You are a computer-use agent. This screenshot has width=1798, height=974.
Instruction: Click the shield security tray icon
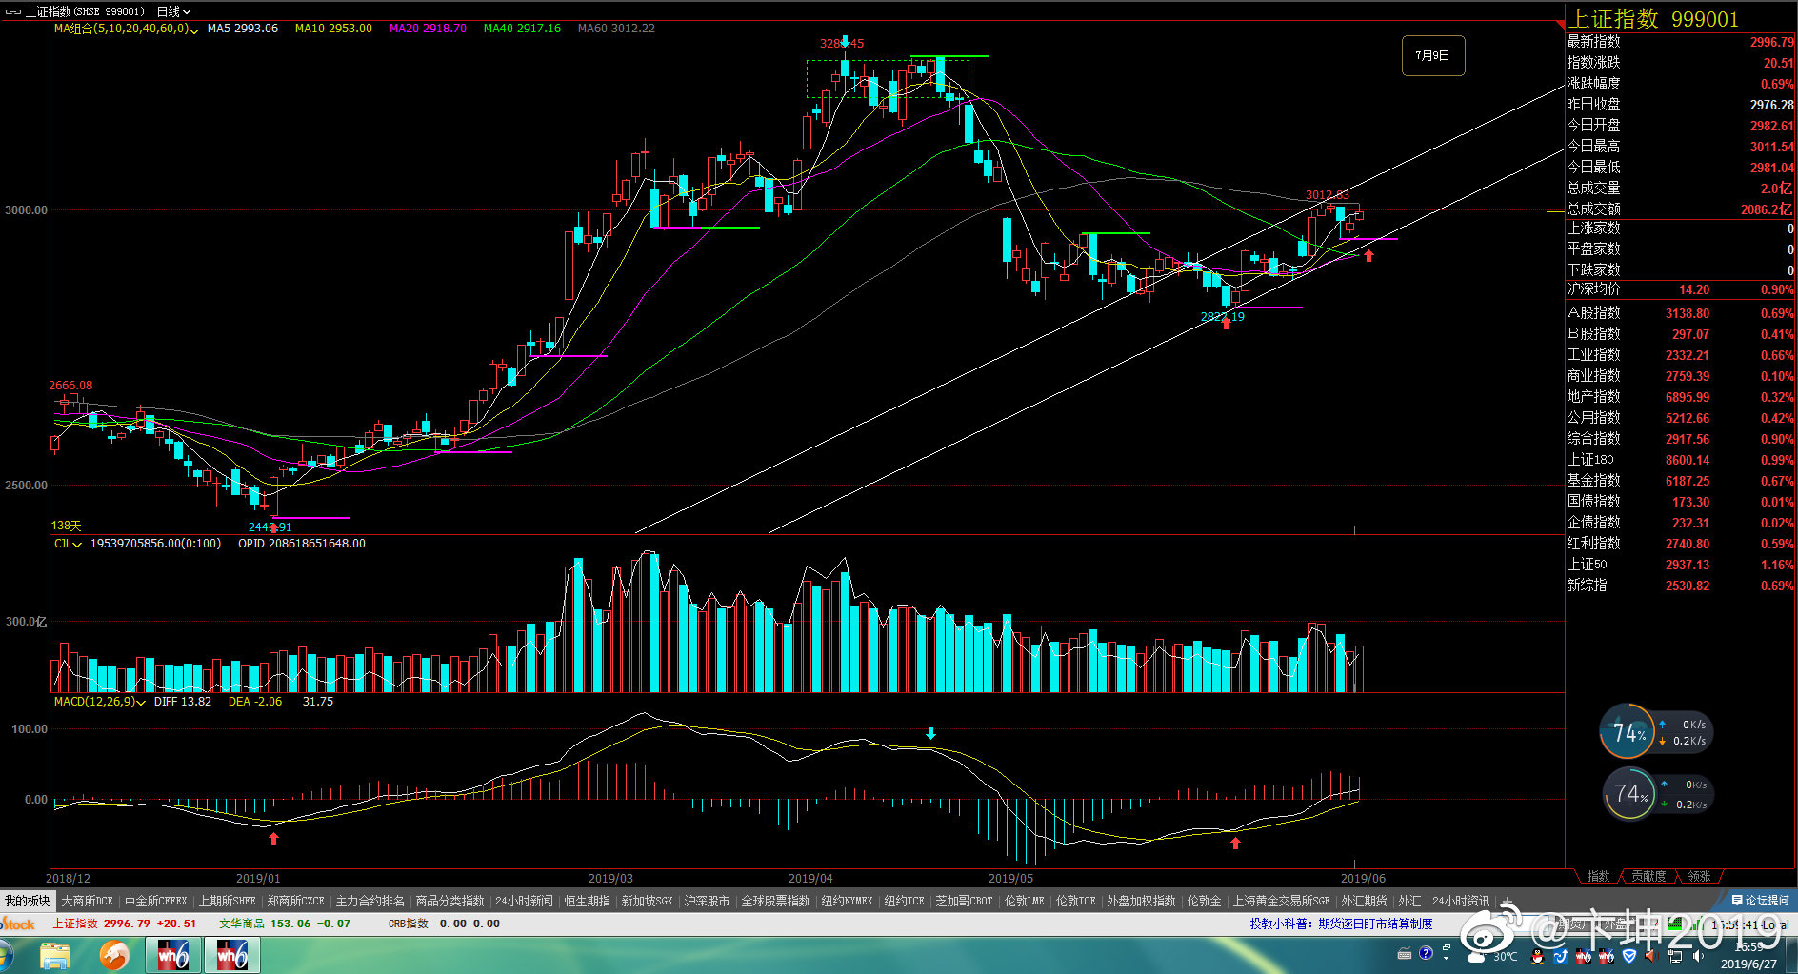(1629, 955)
